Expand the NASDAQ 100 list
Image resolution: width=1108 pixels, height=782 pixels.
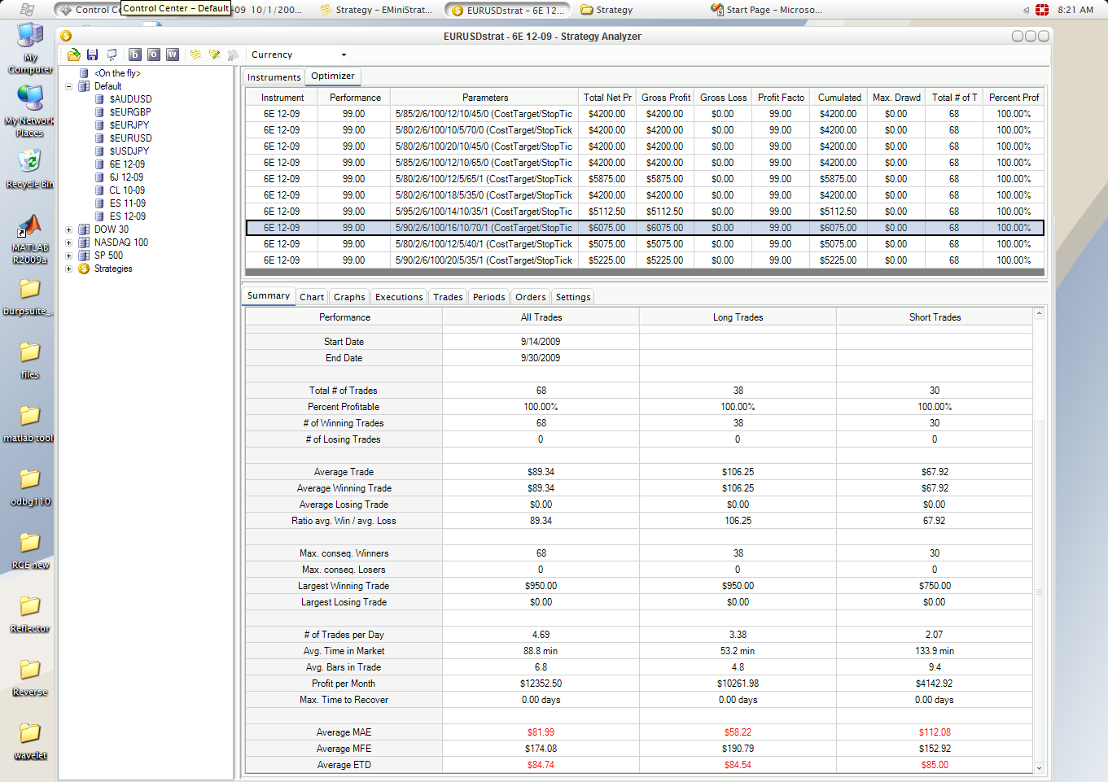point(69,242)
